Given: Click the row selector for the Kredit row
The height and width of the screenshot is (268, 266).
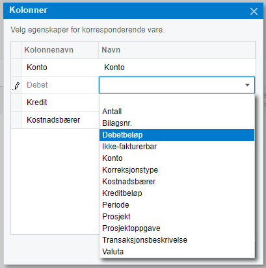Looking at the screenshot, I should (16, 103).
